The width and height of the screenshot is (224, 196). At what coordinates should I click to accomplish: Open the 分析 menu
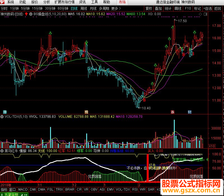coord(46,2)
